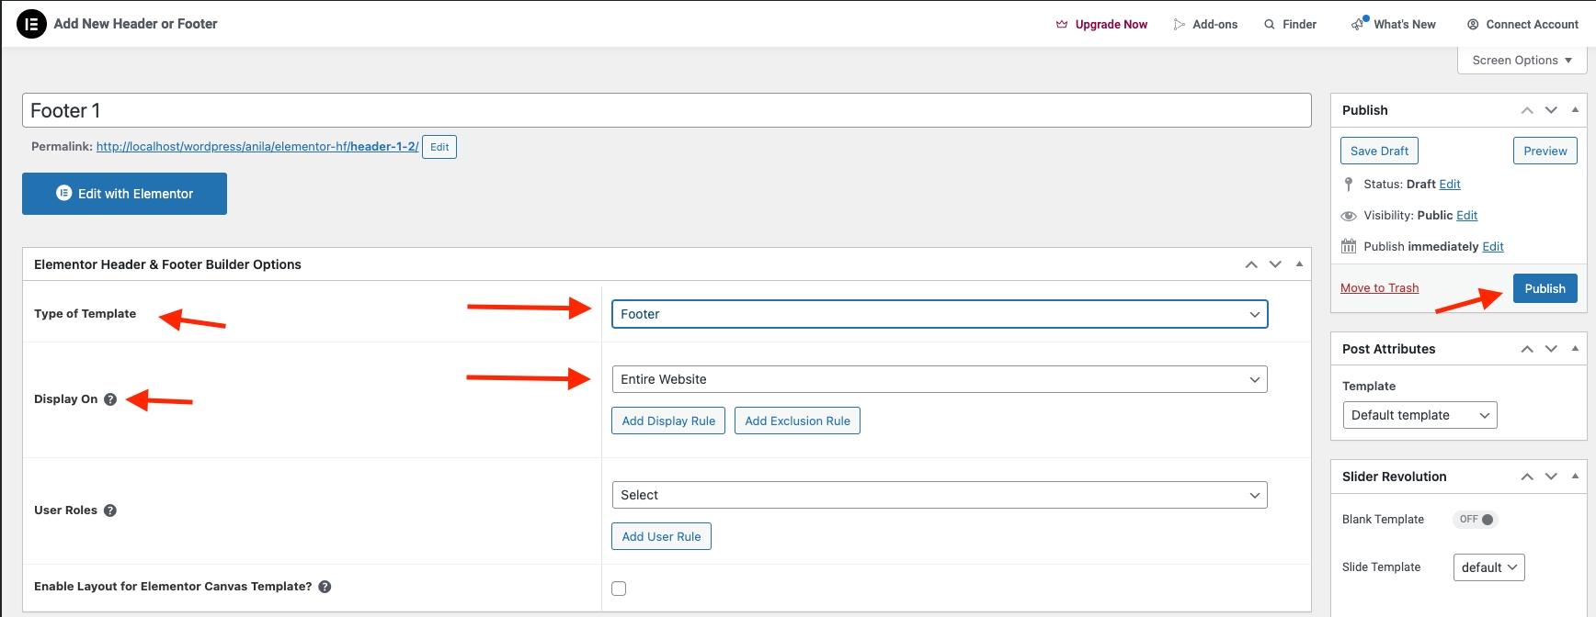Click the Display On help question icon
1596x617 pixels.
(x=110, y=399)
